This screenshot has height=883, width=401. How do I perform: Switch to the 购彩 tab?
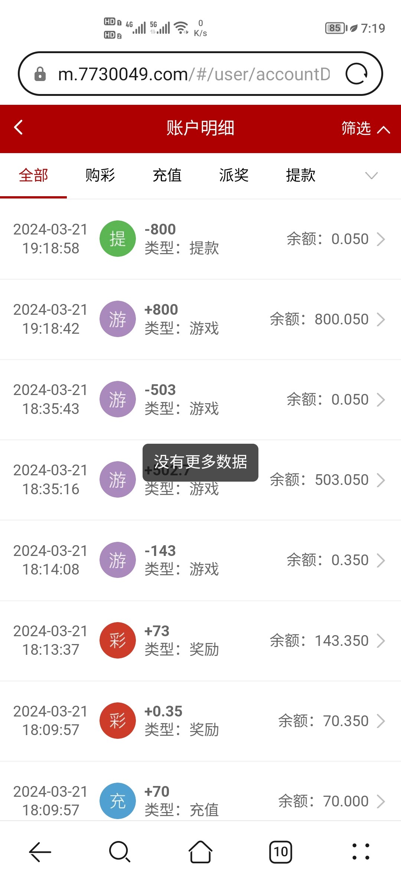100,175
